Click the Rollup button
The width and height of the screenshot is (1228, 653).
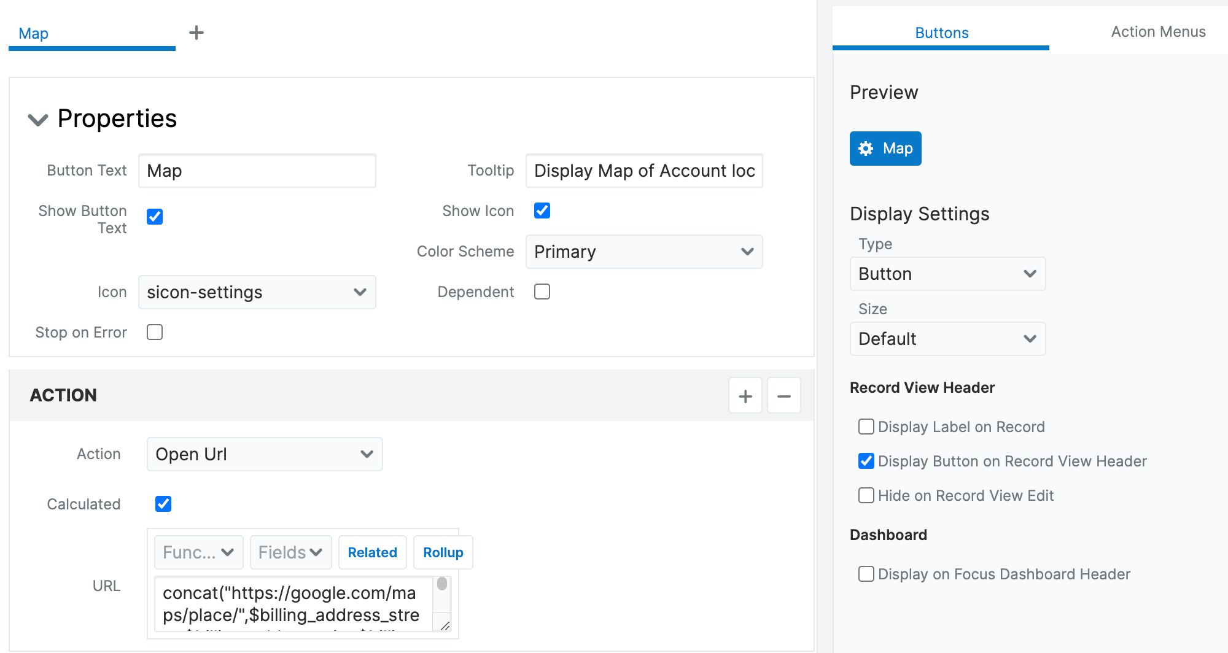pos(443,552)
